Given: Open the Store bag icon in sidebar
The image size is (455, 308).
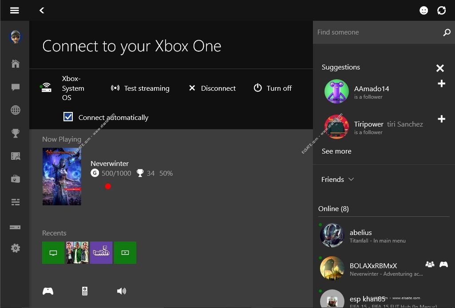Looking at the screenshot, I should [x=16, y=179].
